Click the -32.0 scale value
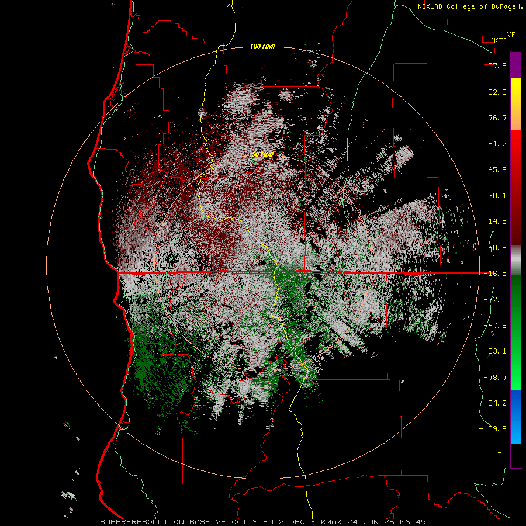The image size is (526, 526). pyautogui.click(x=495, y=300)
